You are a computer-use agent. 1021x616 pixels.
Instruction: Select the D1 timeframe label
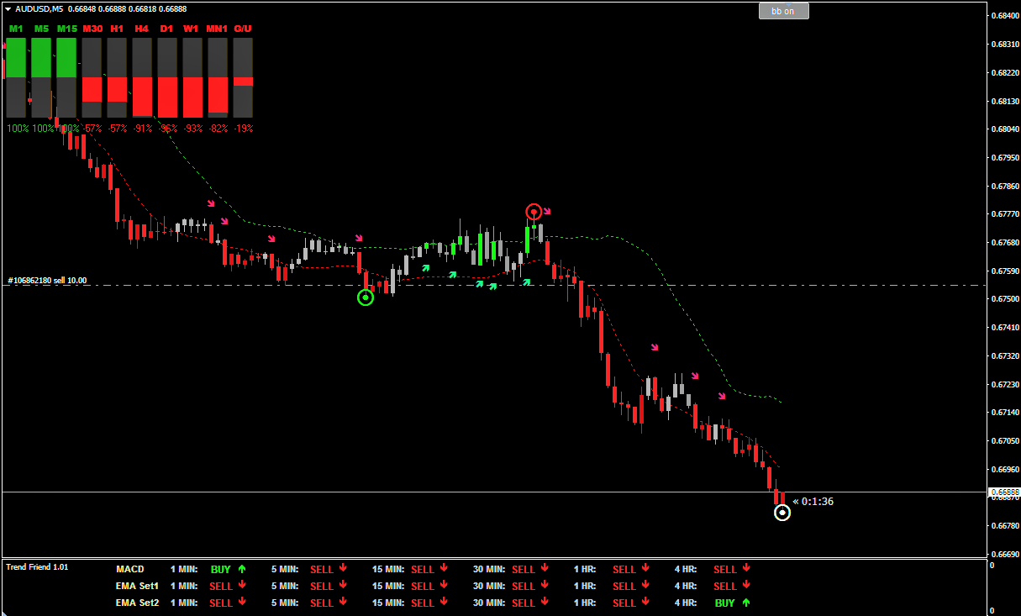point(167,29)
